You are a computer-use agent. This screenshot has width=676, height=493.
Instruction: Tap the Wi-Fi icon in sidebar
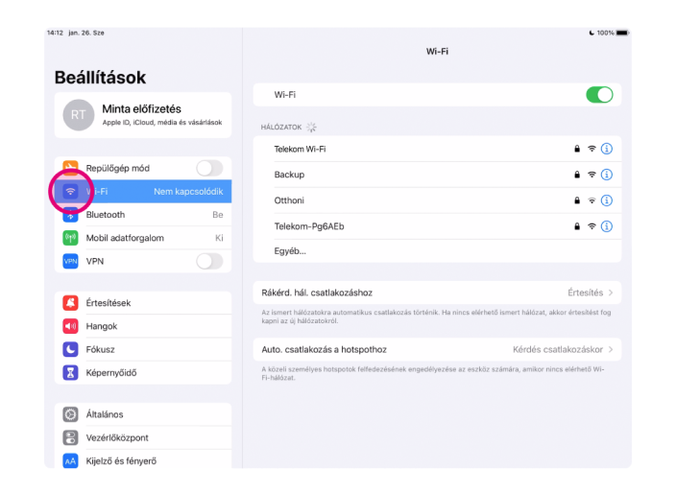[x=70, y=192]
